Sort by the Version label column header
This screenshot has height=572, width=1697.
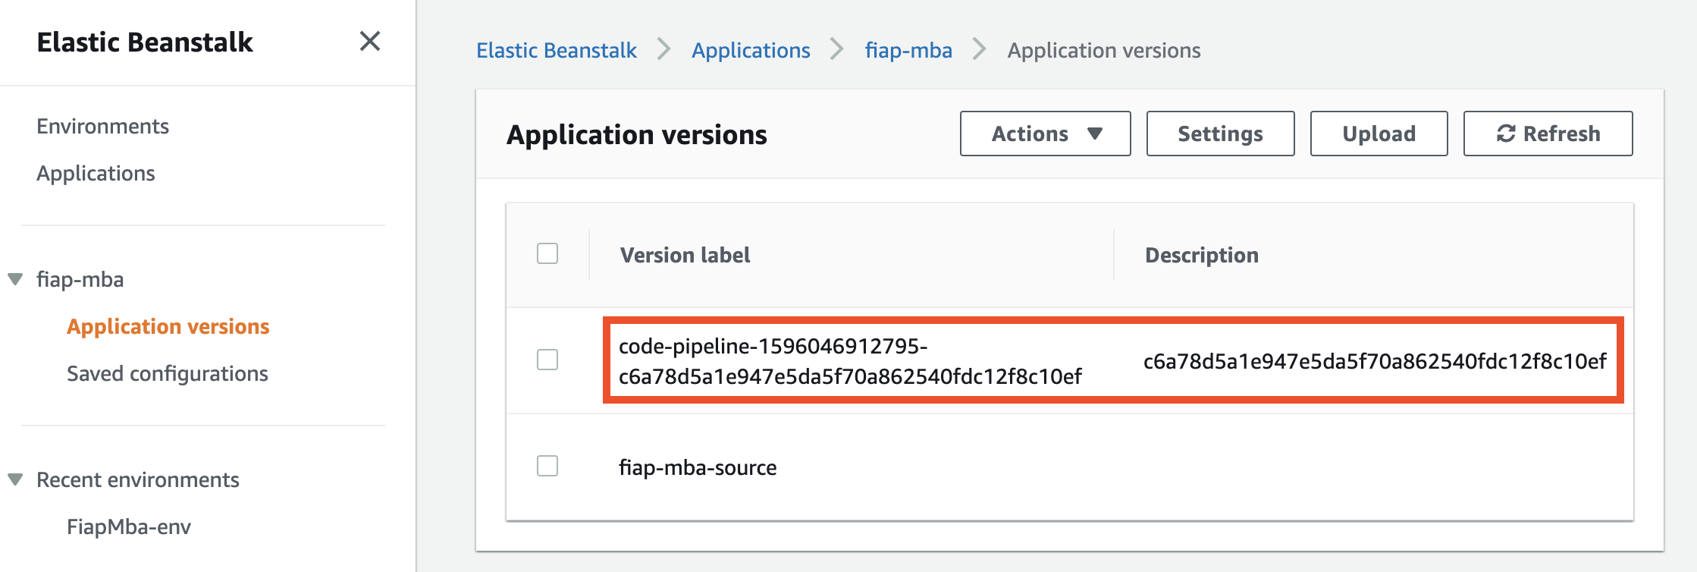point(685,255)
